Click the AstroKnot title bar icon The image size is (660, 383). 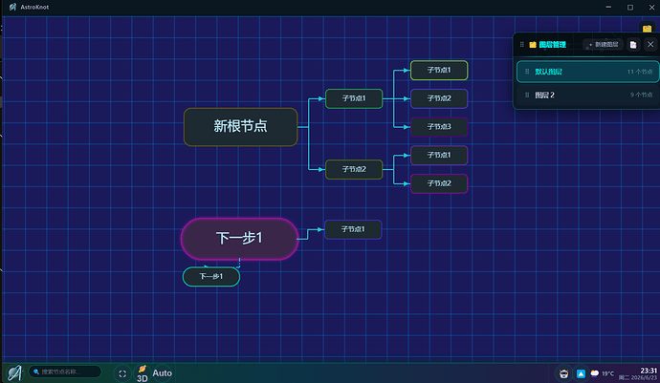[12, 7]
